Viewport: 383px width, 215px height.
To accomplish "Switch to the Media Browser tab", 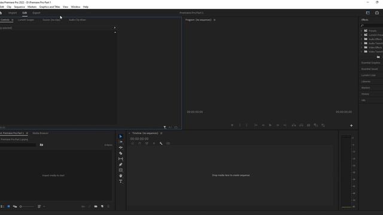I will click(x=40, y=133).
